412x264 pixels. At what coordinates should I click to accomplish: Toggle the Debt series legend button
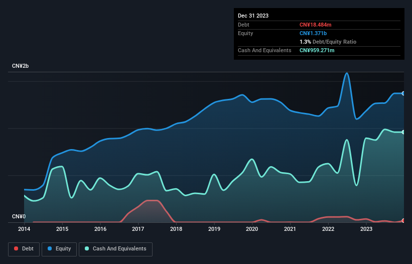pyautogui.click(x=24, y=249)
